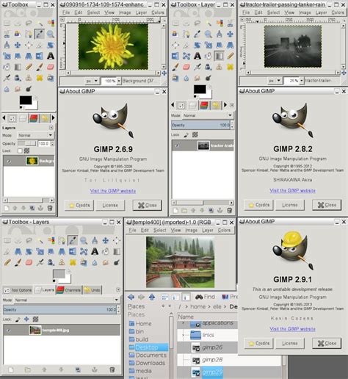Choose the Clone stamp in GIMP 2.9.1 toolbox
348x379 pixels.
click(62, 262)
